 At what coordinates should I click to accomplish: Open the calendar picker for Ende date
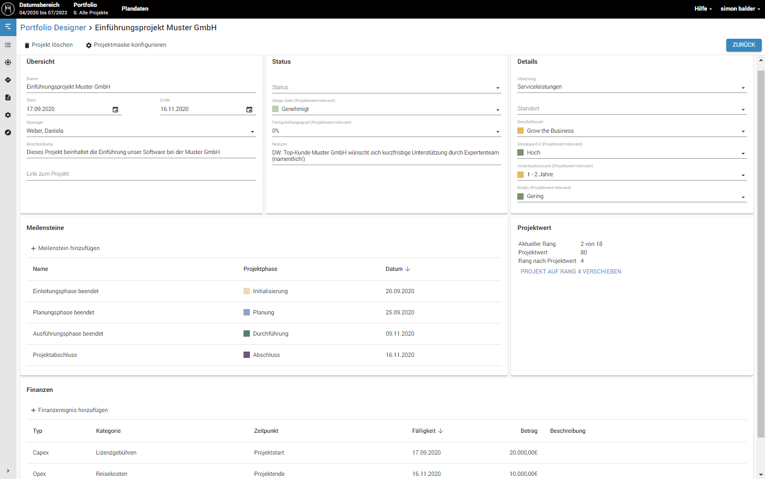[249, 109]
